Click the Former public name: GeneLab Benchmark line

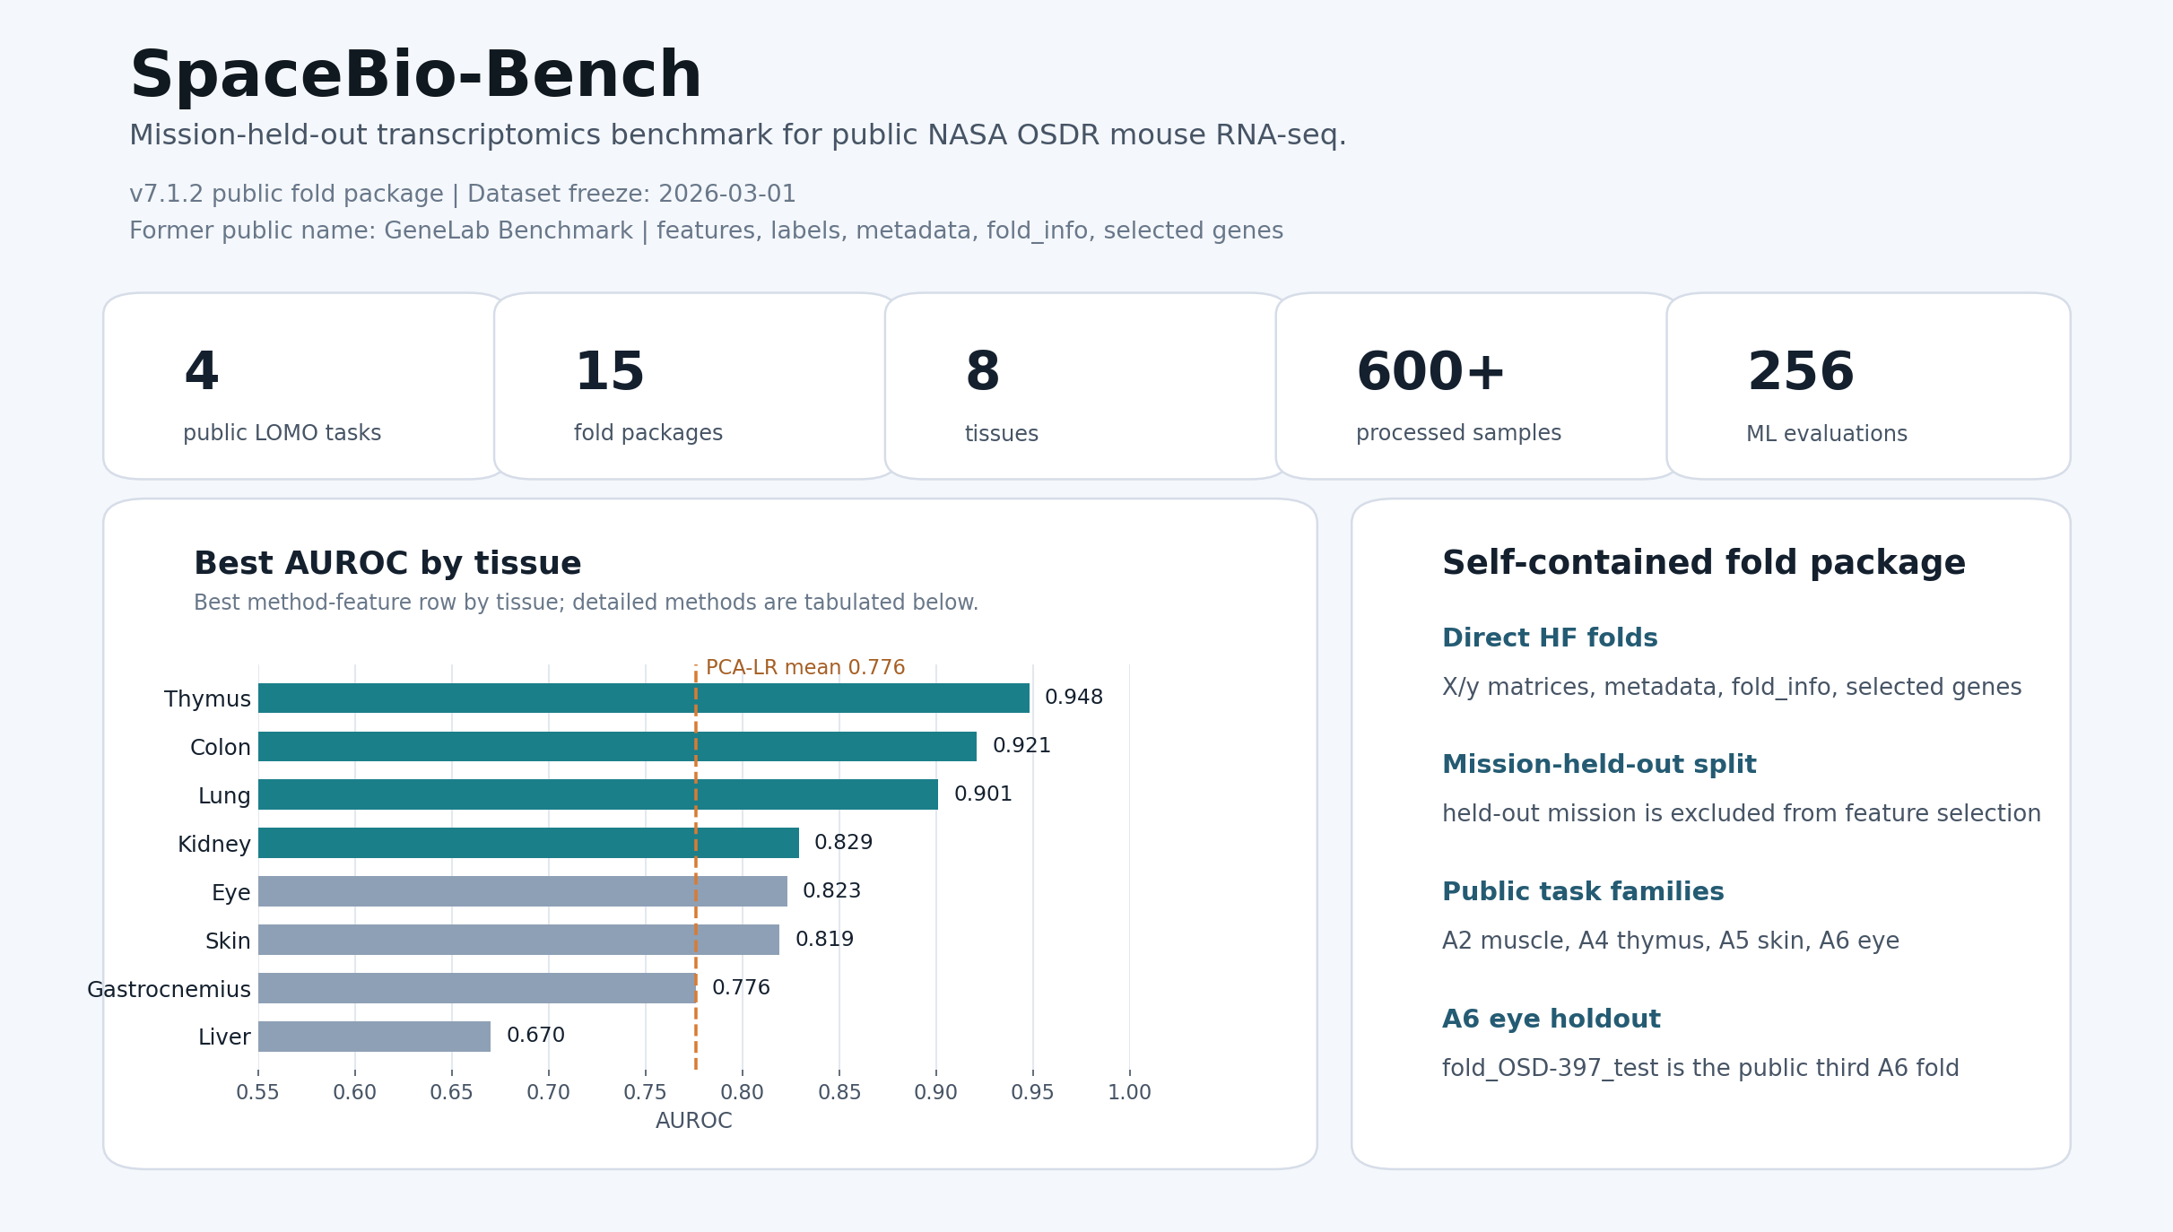[706, 230]
